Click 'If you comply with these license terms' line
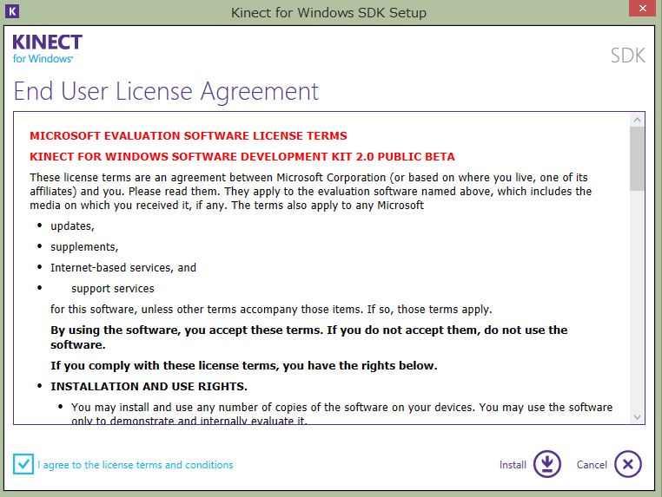The height and width of the screenshot is (497, 662). (243, 365)
